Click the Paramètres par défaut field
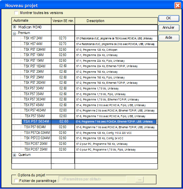Screen dimensions: 183x189 [93, 179]
